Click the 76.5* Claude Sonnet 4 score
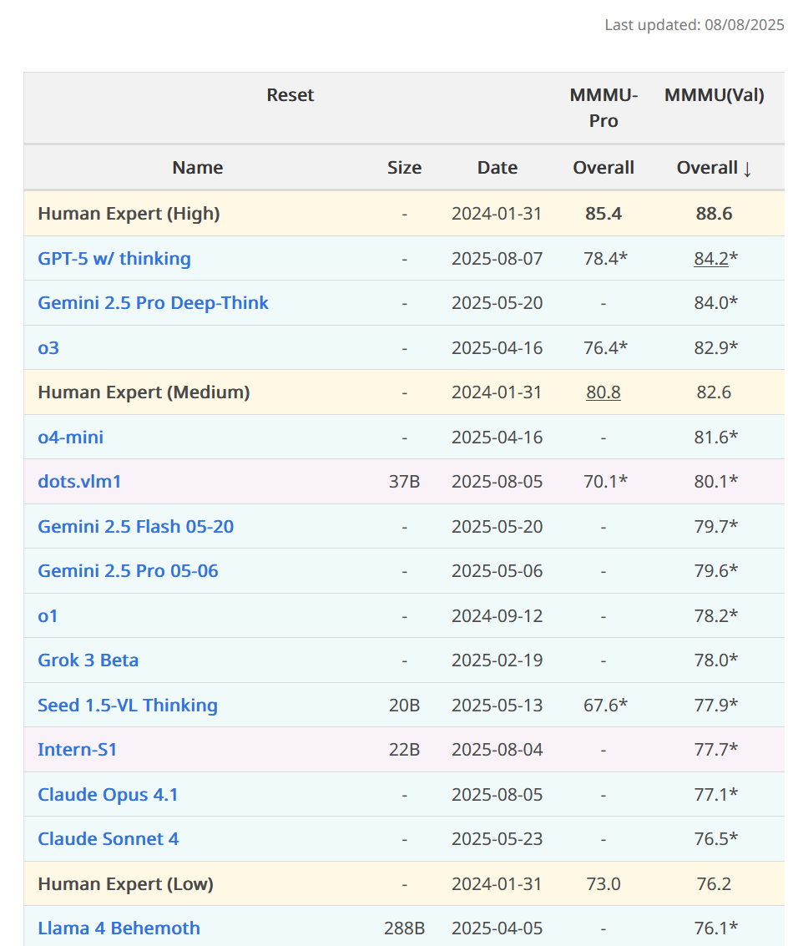This screenshot has width=798, height=946. pos(715,838)
